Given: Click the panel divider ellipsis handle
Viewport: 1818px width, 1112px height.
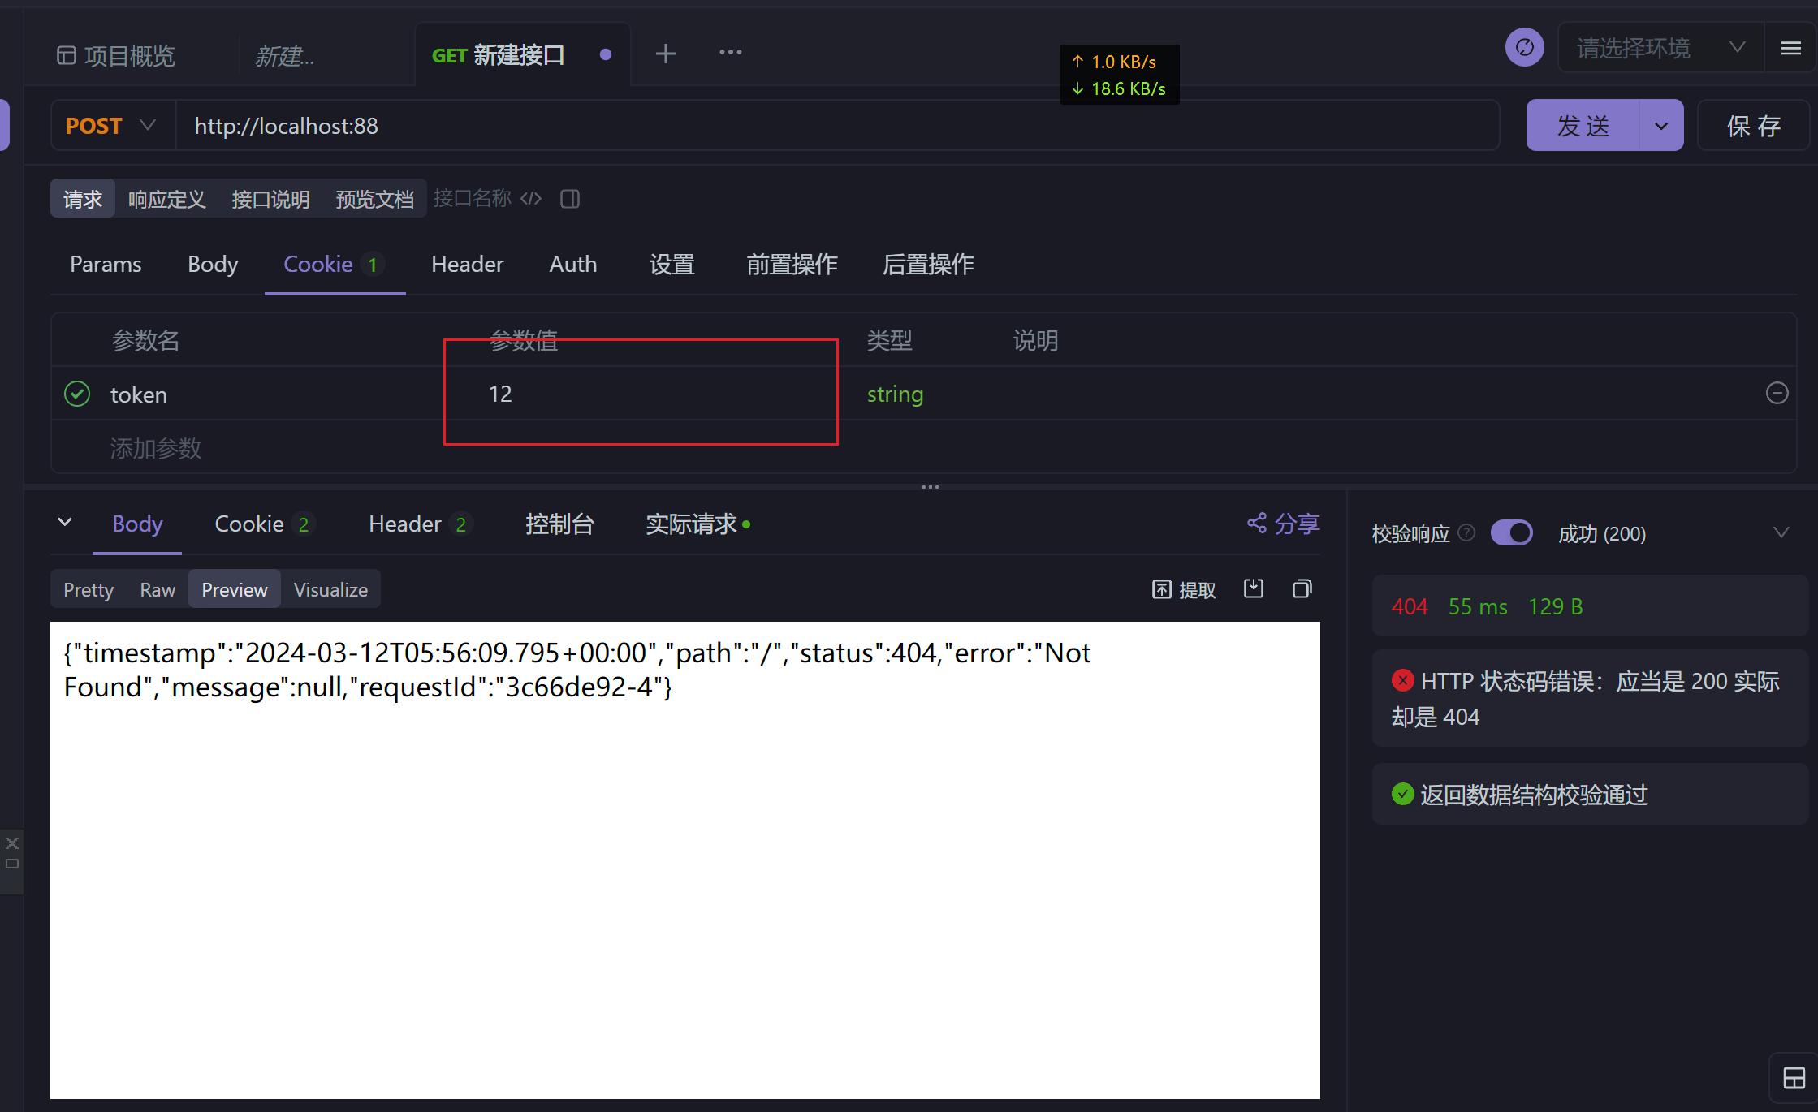Looking at the screenshot, I should [x=930, y=487].
